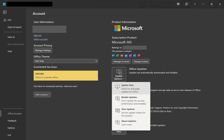
Task: Open Open & Export page
Action: (x=14, y=27)
